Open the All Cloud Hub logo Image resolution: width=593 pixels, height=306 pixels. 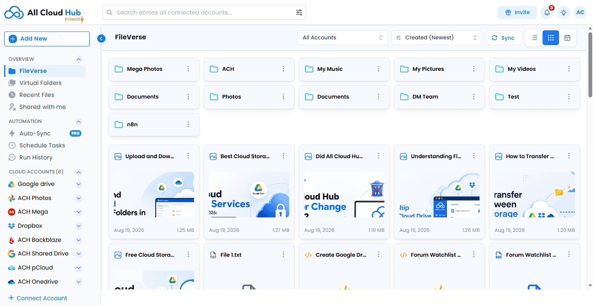44,13
